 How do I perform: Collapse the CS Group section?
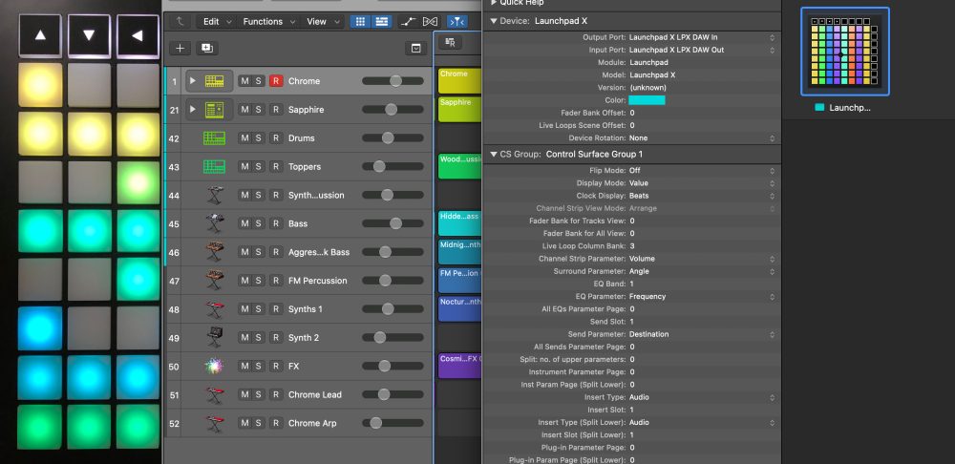pyautogui.click(x=494, y=154)
